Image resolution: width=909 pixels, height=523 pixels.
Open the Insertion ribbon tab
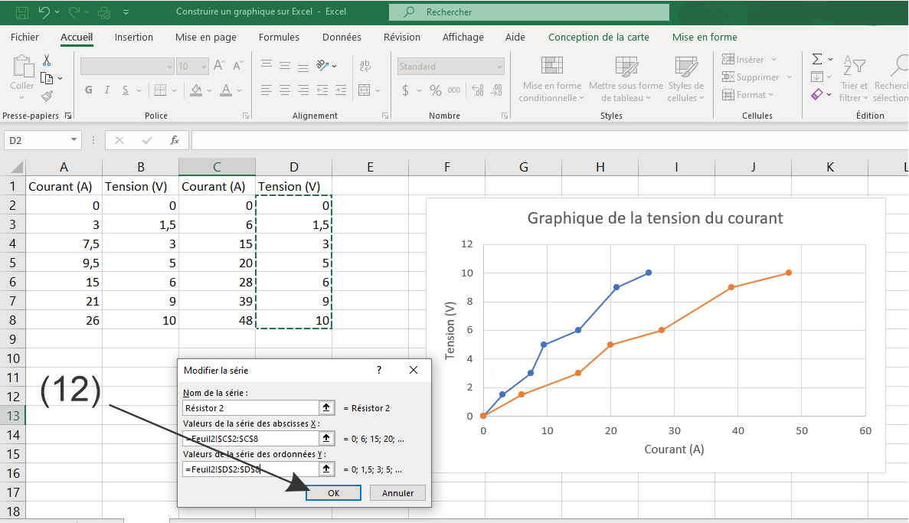click(x=134, y=37)
